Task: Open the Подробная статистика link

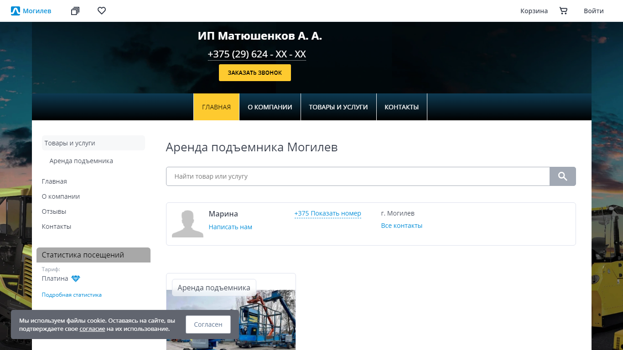Action: [72, 295]
